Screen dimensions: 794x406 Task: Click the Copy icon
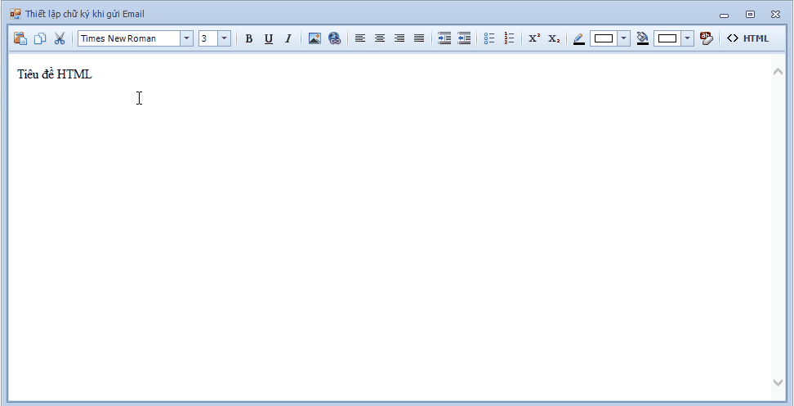39,38
